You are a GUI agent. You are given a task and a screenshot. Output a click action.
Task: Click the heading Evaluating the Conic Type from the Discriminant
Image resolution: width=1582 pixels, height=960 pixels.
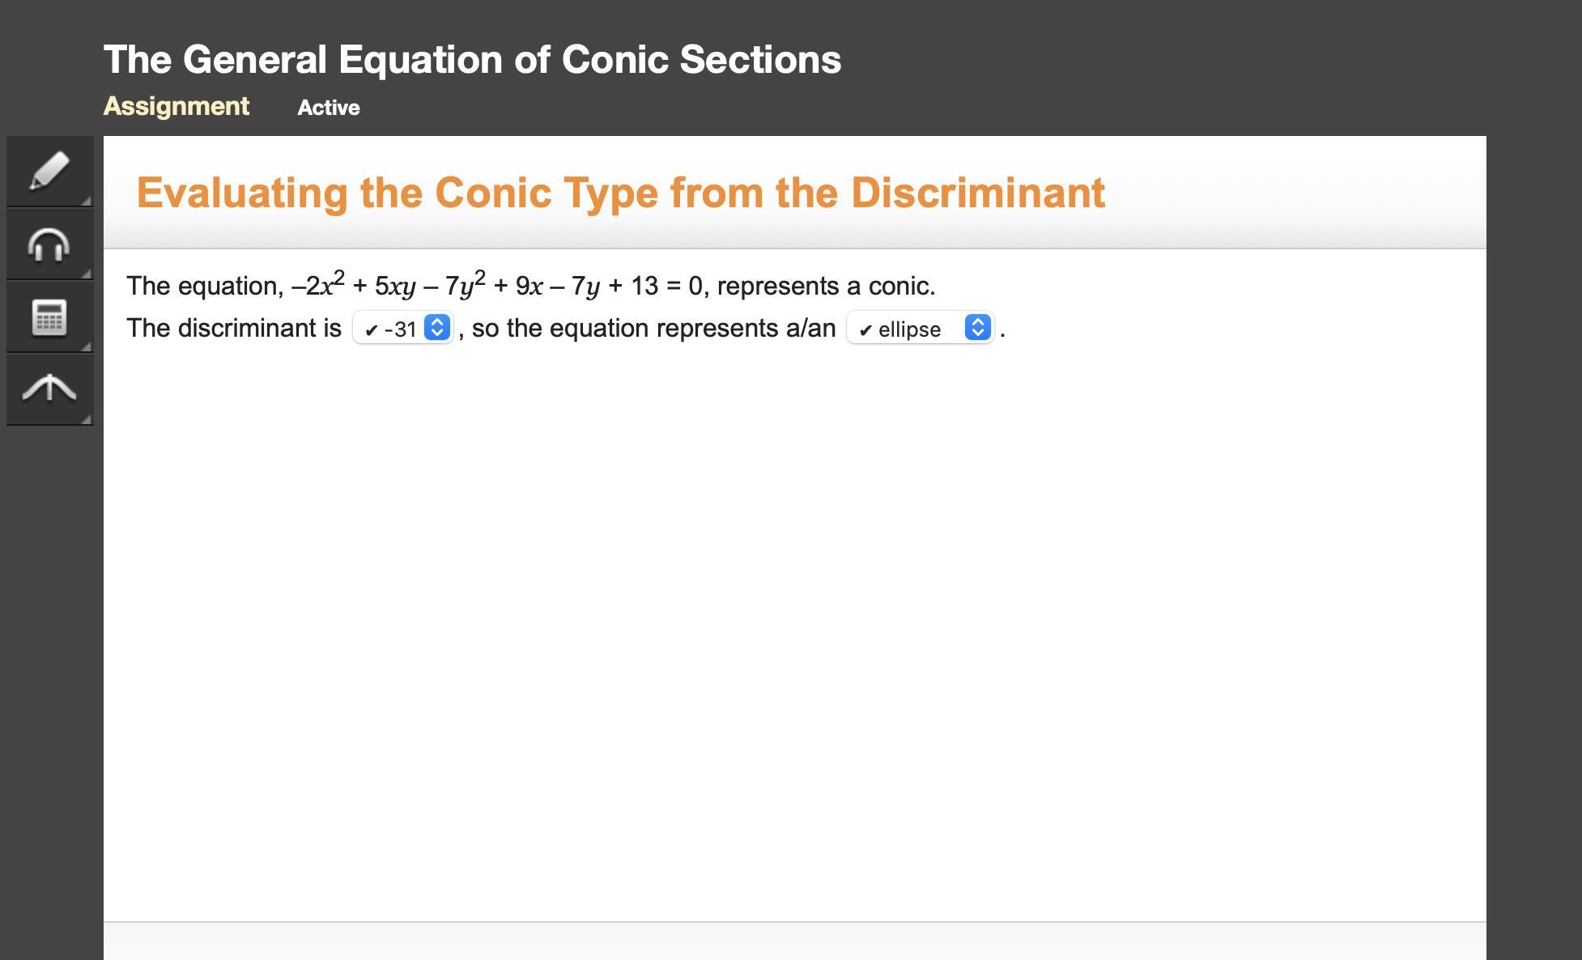pos(620,193)
